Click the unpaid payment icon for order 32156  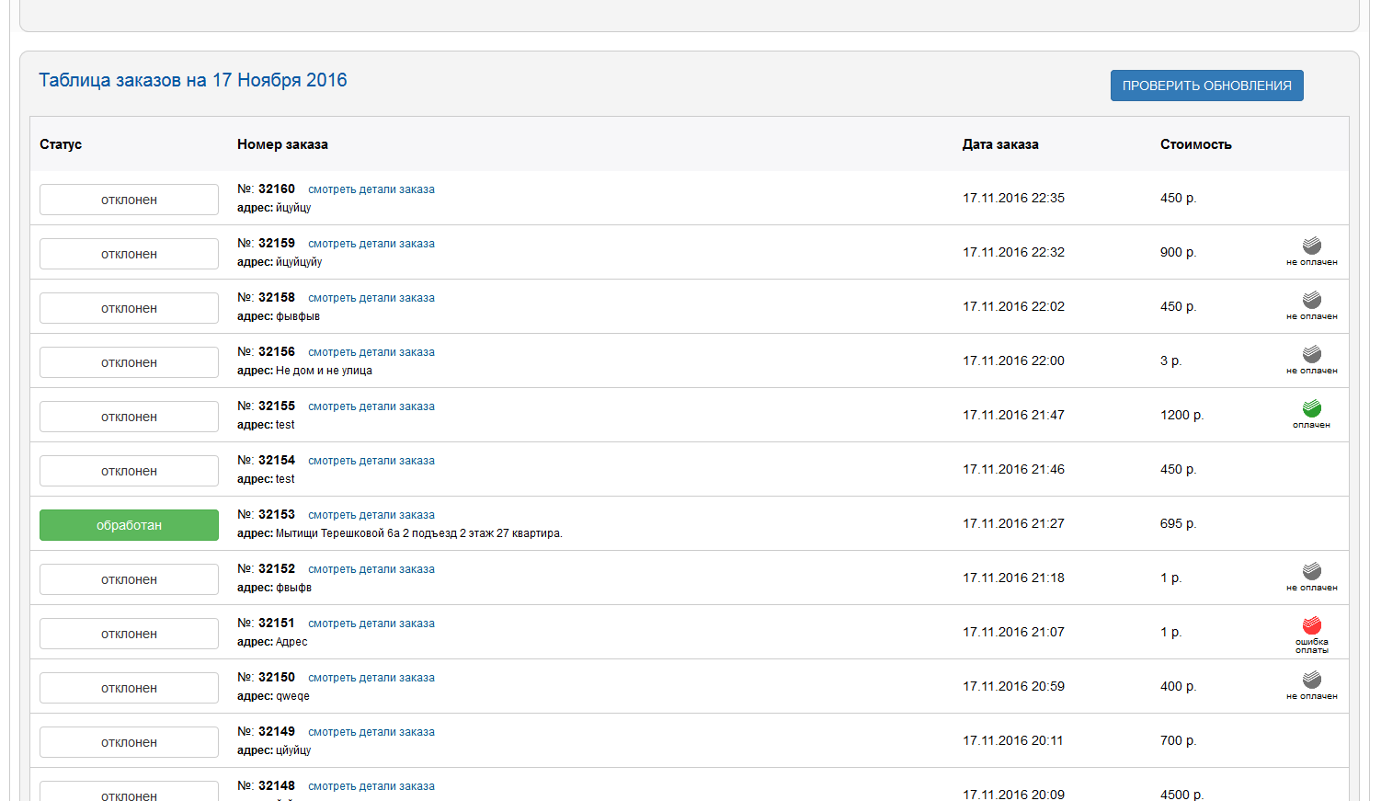pos(1312,354)
